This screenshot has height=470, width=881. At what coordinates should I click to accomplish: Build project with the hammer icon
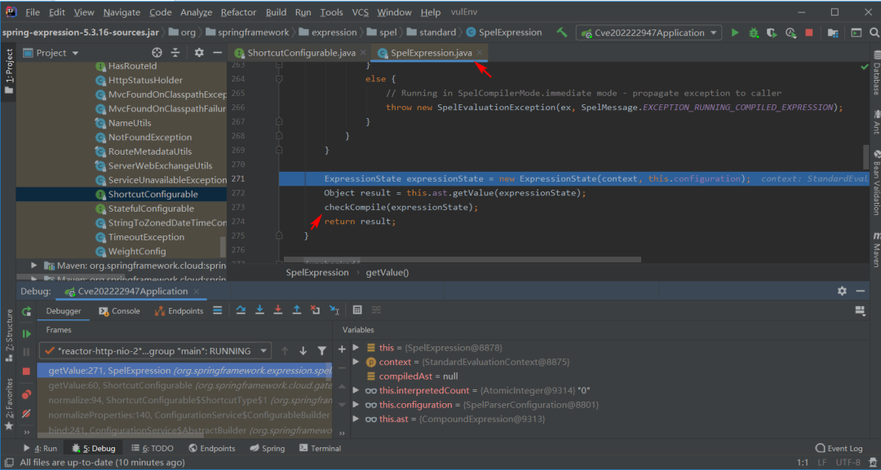(x=562, y=33)
